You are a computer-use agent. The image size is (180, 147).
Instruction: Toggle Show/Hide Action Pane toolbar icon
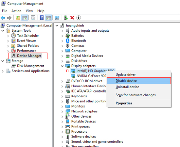pyautogui.click(x=48, y=18)
